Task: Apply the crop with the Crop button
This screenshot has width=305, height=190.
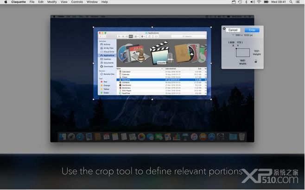Action: click(x=252, y=30)
